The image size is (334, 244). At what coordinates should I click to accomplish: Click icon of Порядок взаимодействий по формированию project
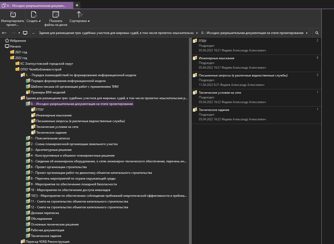pos(23,75)
